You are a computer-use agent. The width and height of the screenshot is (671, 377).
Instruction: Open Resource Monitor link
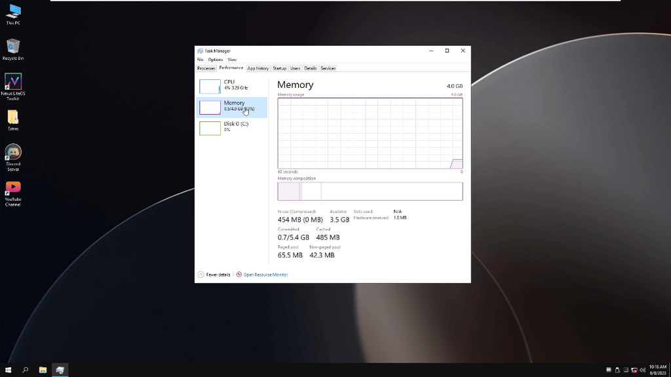click(266, 275)
